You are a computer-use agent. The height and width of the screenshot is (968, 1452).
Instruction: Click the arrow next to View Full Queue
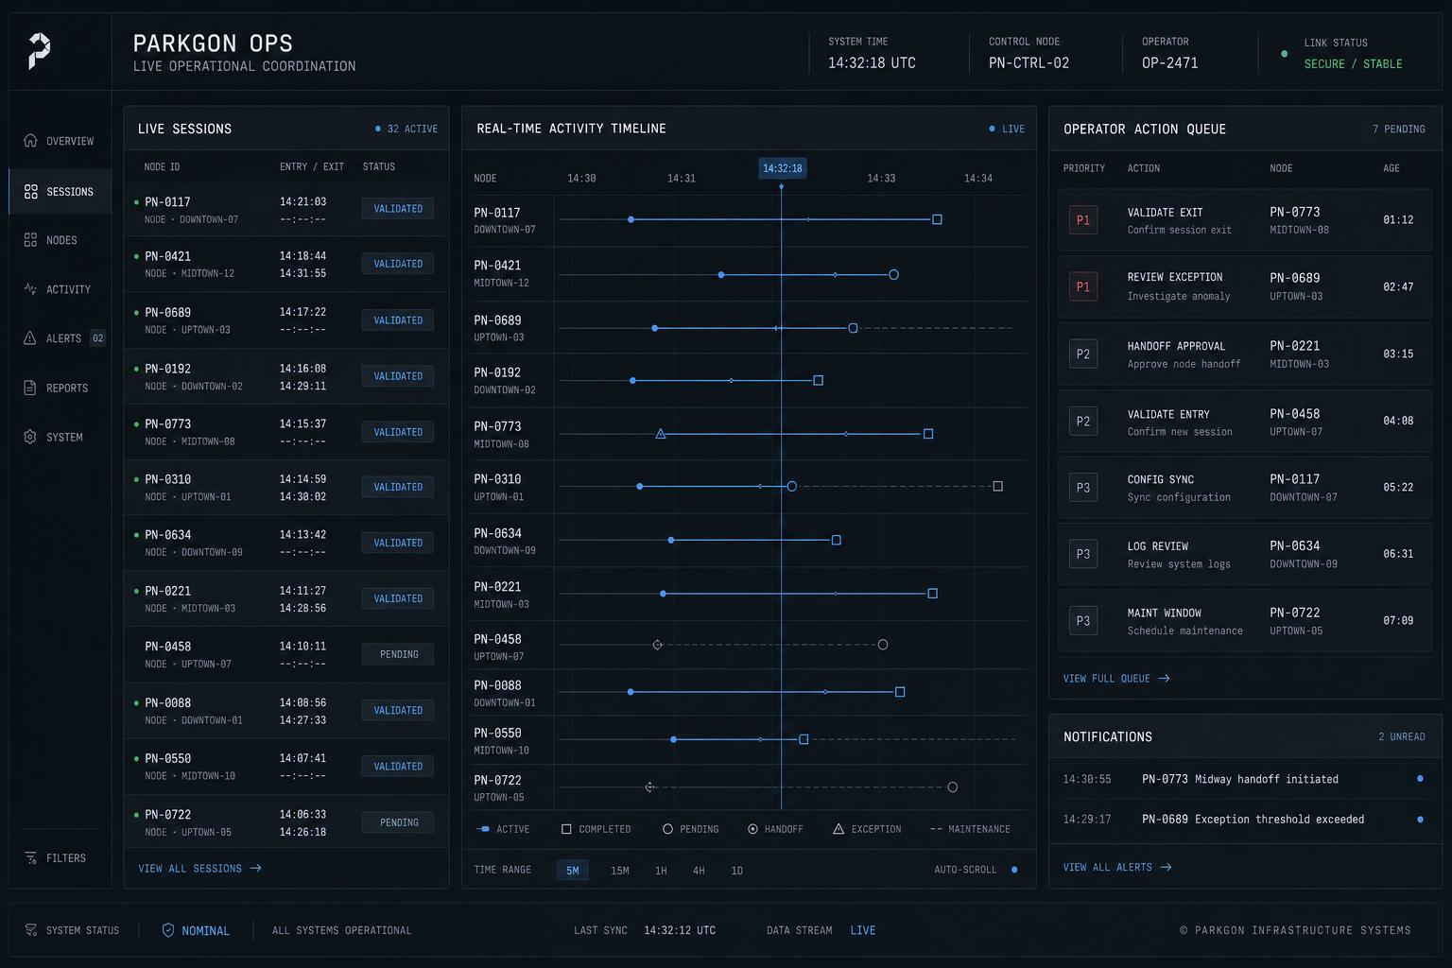pyautogui.click(x=1164, y=678)
